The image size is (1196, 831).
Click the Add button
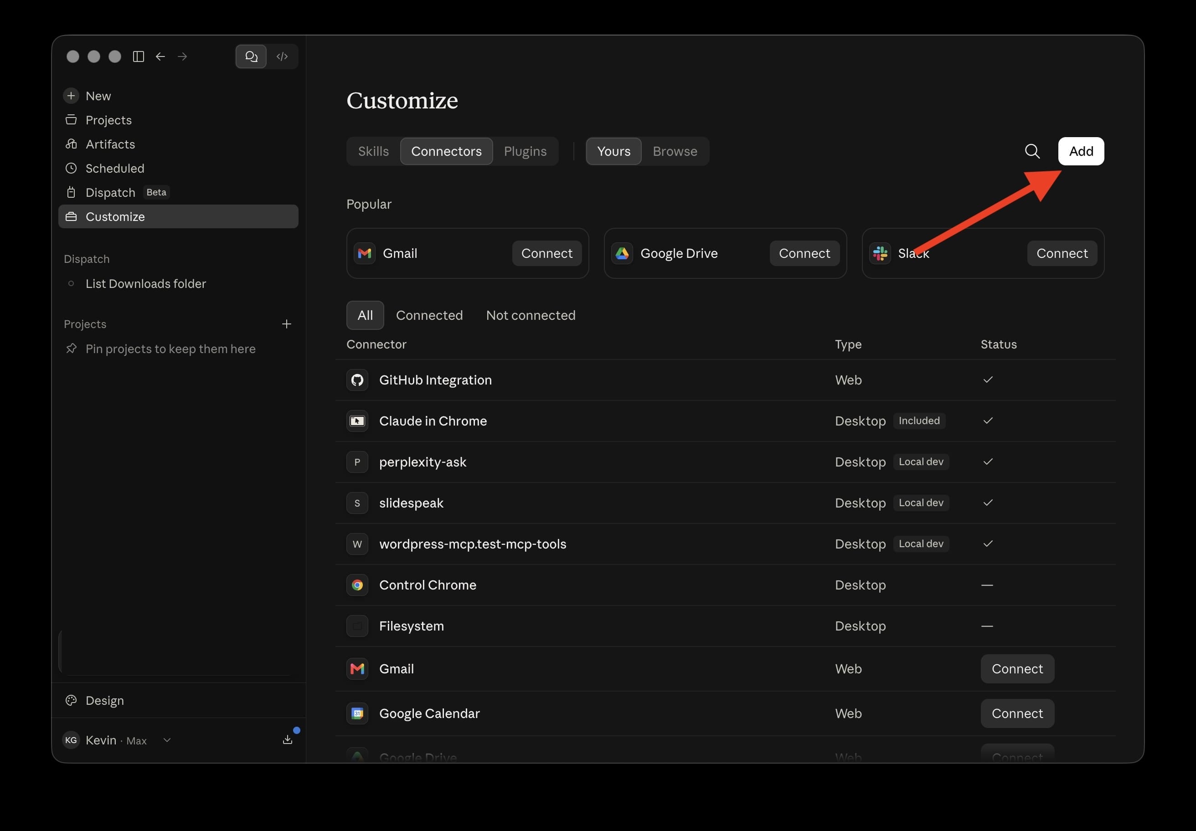point(1081,151)
